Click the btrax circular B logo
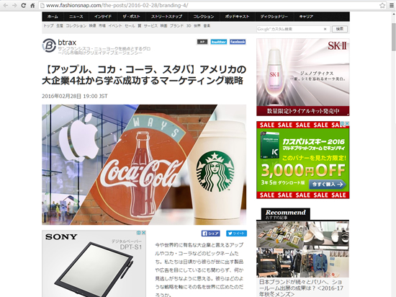Image resolution: width=396 pixels, height=297 pixels. pos(49,45)
